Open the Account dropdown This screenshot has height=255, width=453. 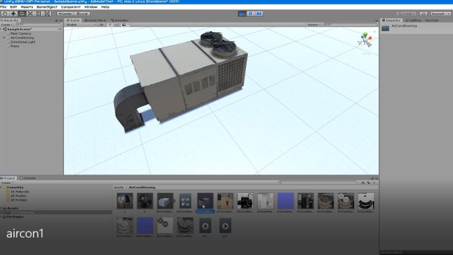coord(441,14)
